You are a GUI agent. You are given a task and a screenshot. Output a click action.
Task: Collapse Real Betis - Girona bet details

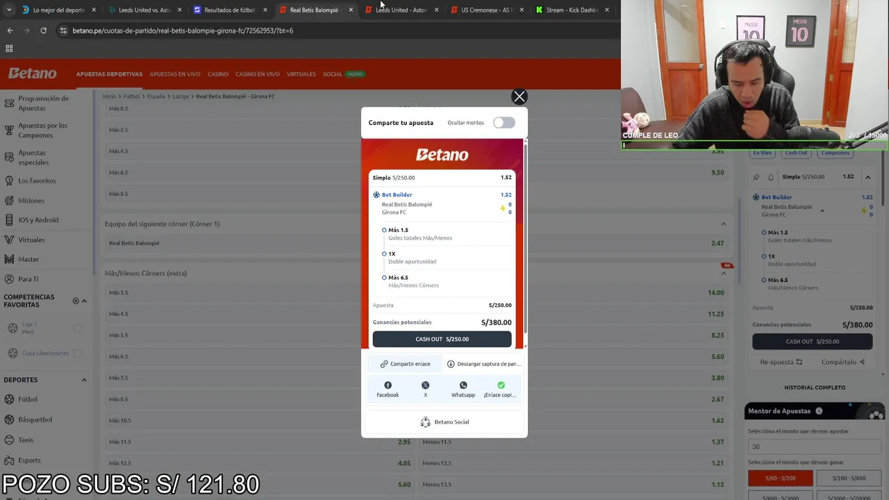tap(822, 211)
